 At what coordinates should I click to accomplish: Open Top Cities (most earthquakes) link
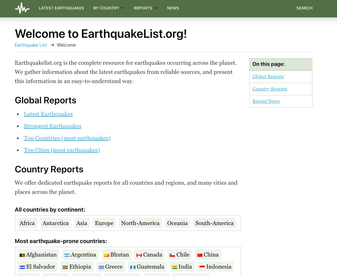(62, 150)
